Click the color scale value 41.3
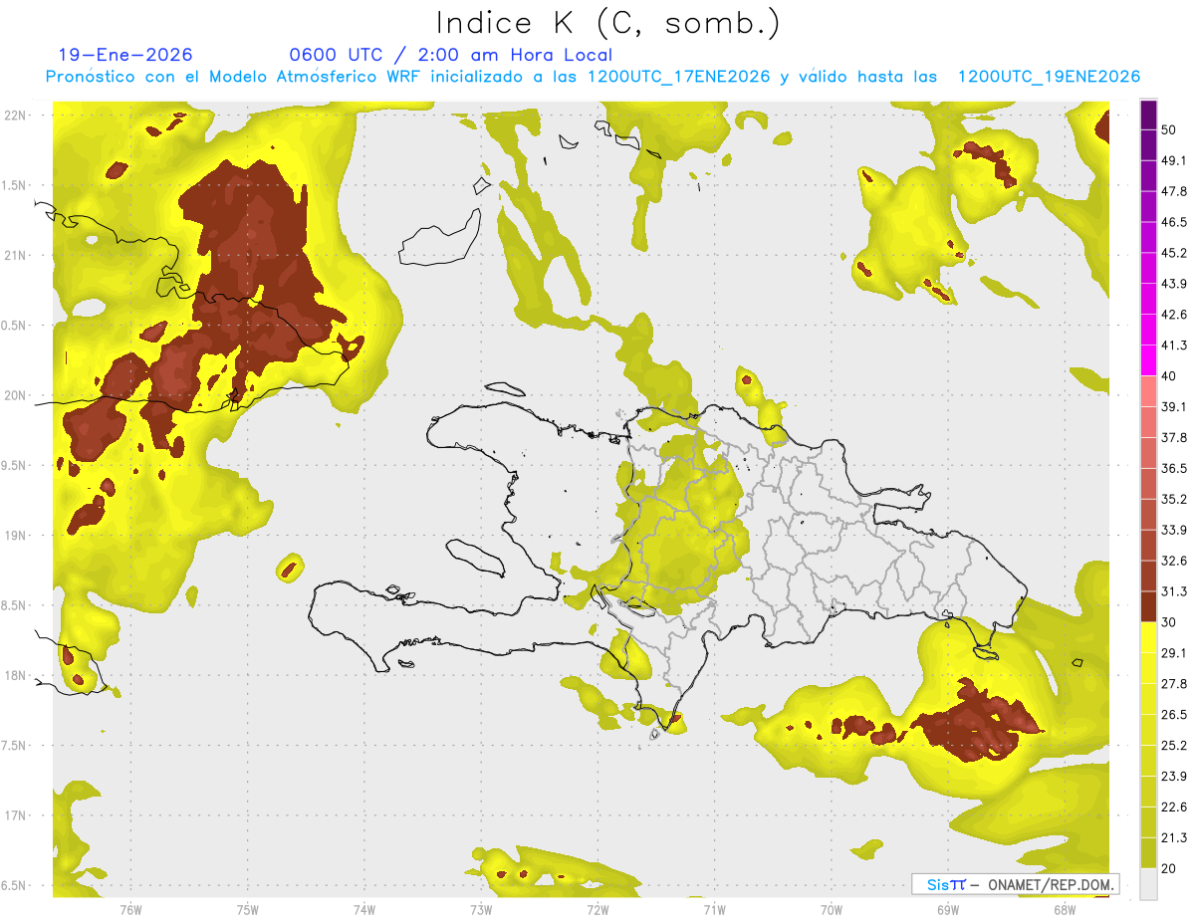Image resolution: width=1195 pixels, height=923 pixels. pos(1174,345)
